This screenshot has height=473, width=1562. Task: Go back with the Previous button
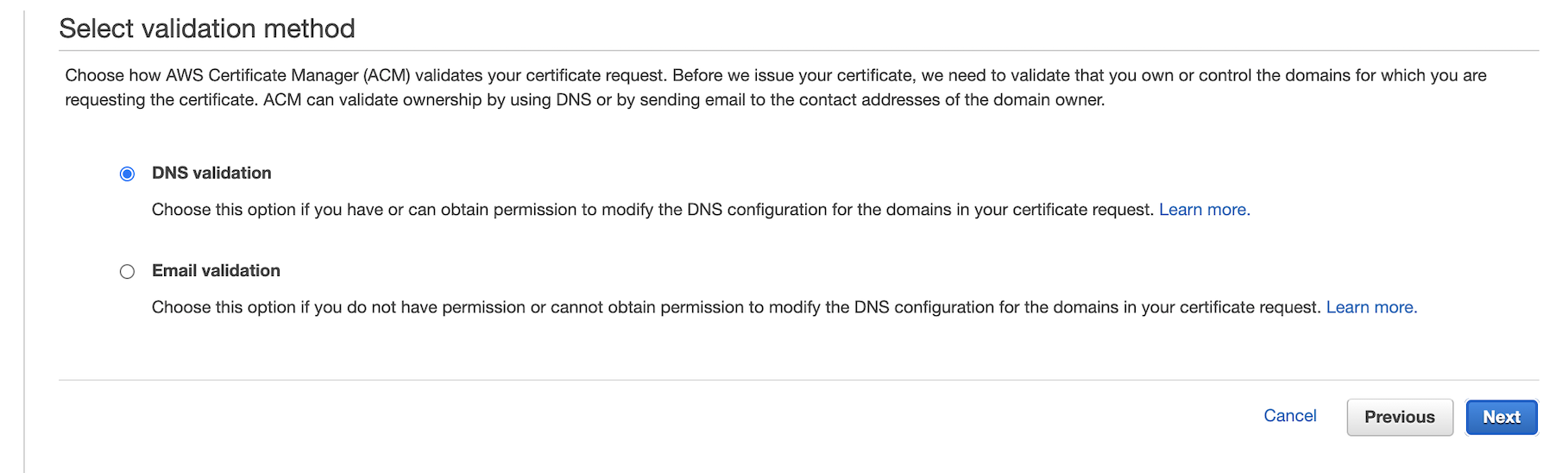pos(1399,417)
